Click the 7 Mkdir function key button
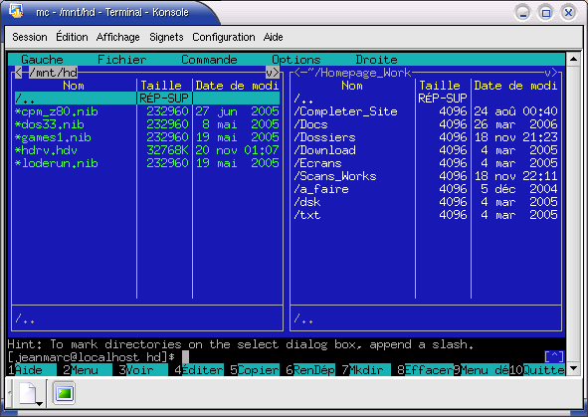 (x=366, y=370)
